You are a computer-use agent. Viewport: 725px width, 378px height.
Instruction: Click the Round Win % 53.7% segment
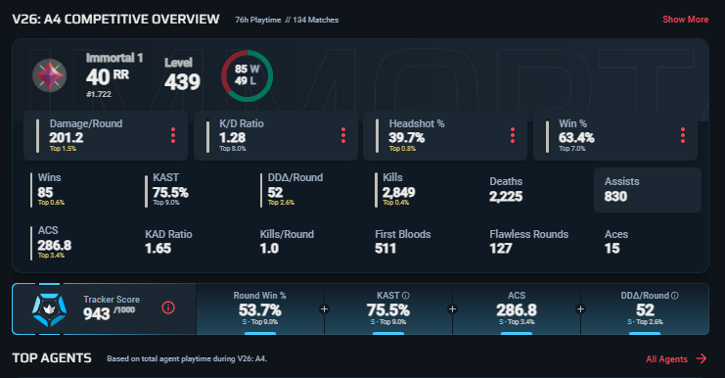click(x=260, y=309)
